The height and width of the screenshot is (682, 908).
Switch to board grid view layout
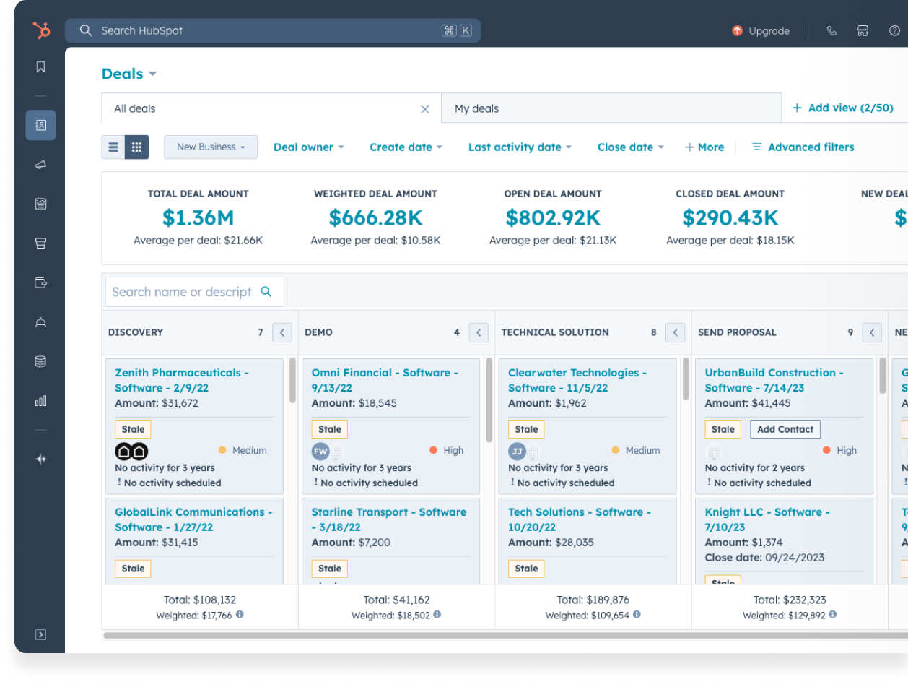click(136, 147)
